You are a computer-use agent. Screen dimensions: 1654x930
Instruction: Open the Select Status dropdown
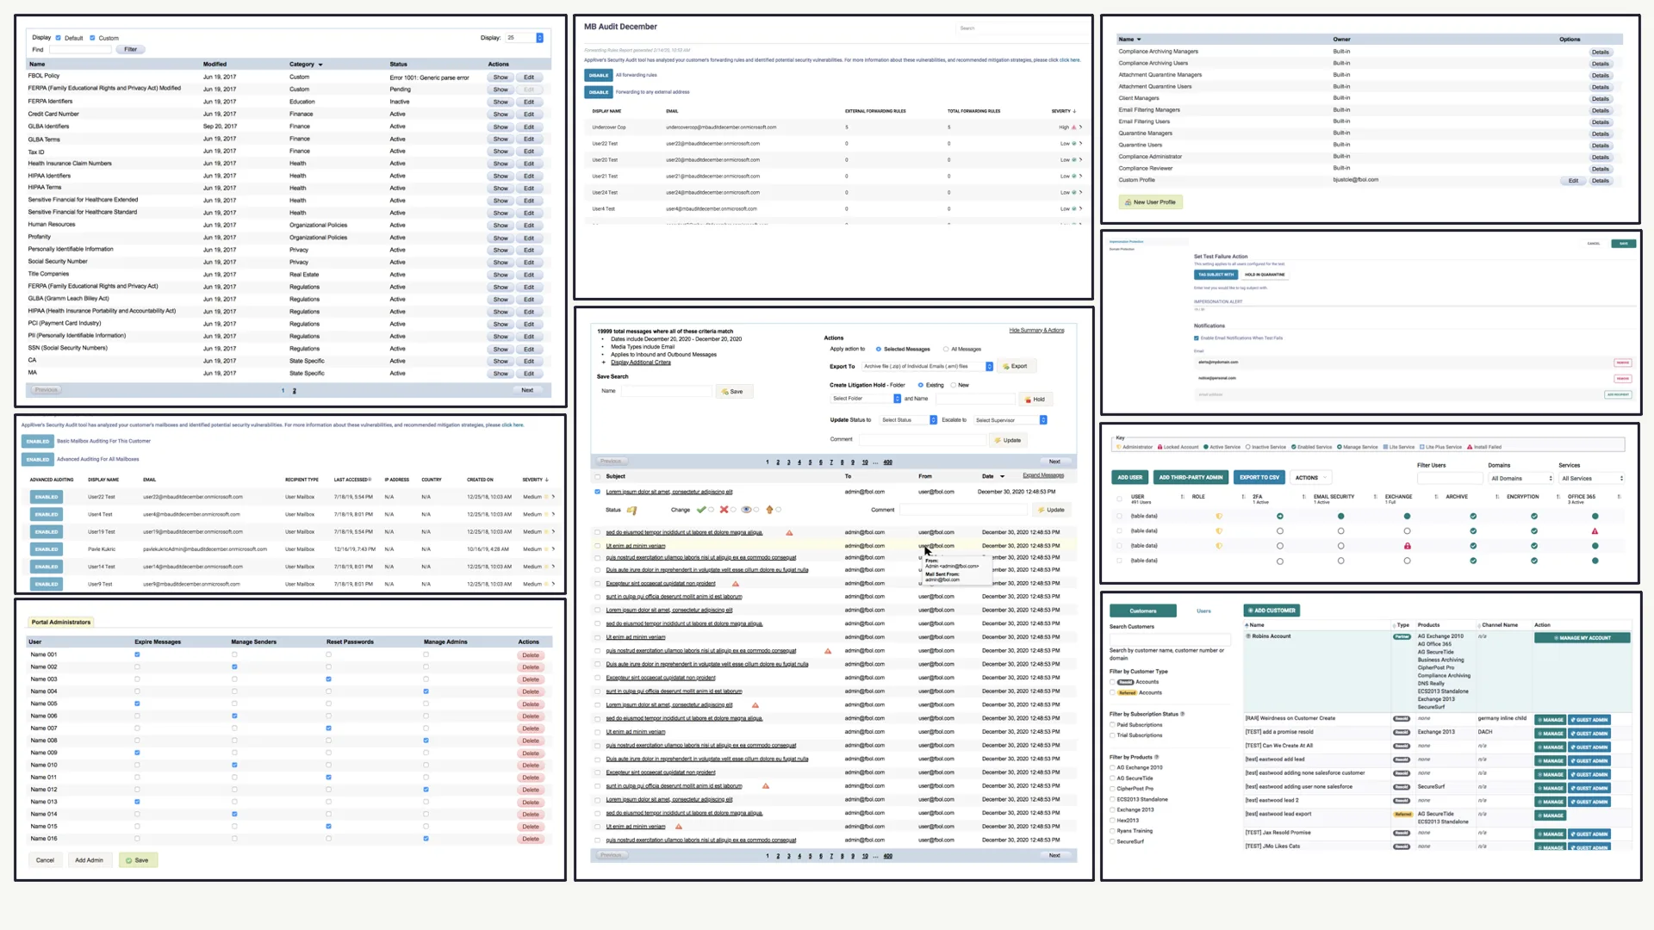coord(908,420)
